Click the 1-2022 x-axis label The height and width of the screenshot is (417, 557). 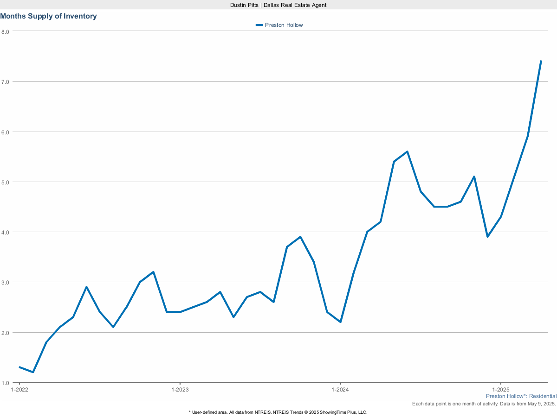point(19,390)
